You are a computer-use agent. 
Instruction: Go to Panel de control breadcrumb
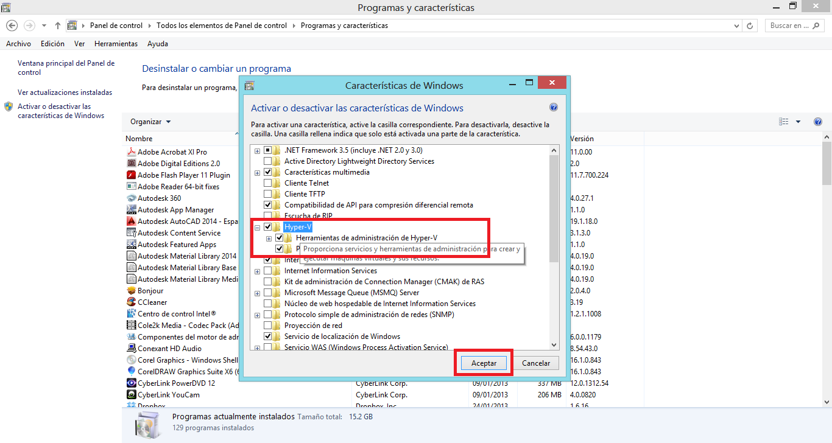(x=116, y=26)
